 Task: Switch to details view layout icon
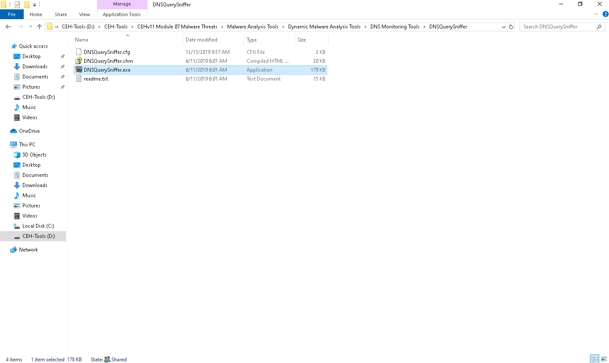595,359
